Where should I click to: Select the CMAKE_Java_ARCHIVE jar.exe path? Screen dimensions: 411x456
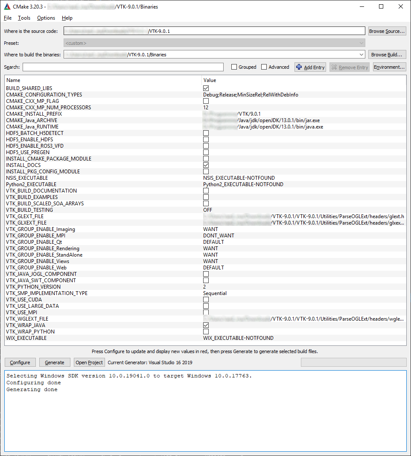(261, 120)
